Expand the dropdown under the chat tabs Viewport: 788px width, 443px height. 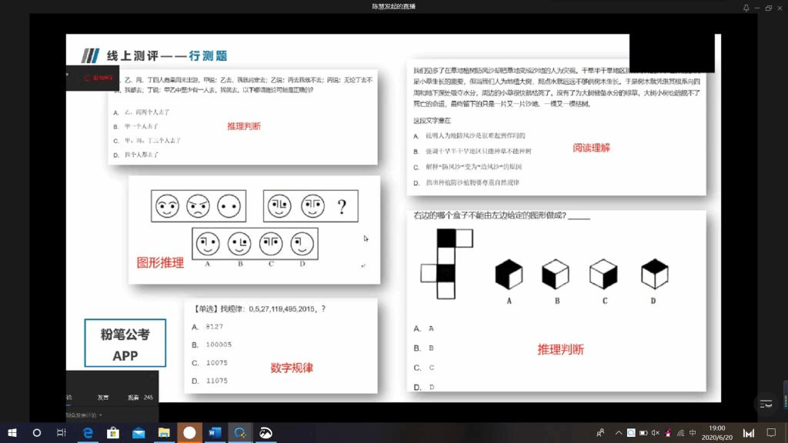click(101, 415)
